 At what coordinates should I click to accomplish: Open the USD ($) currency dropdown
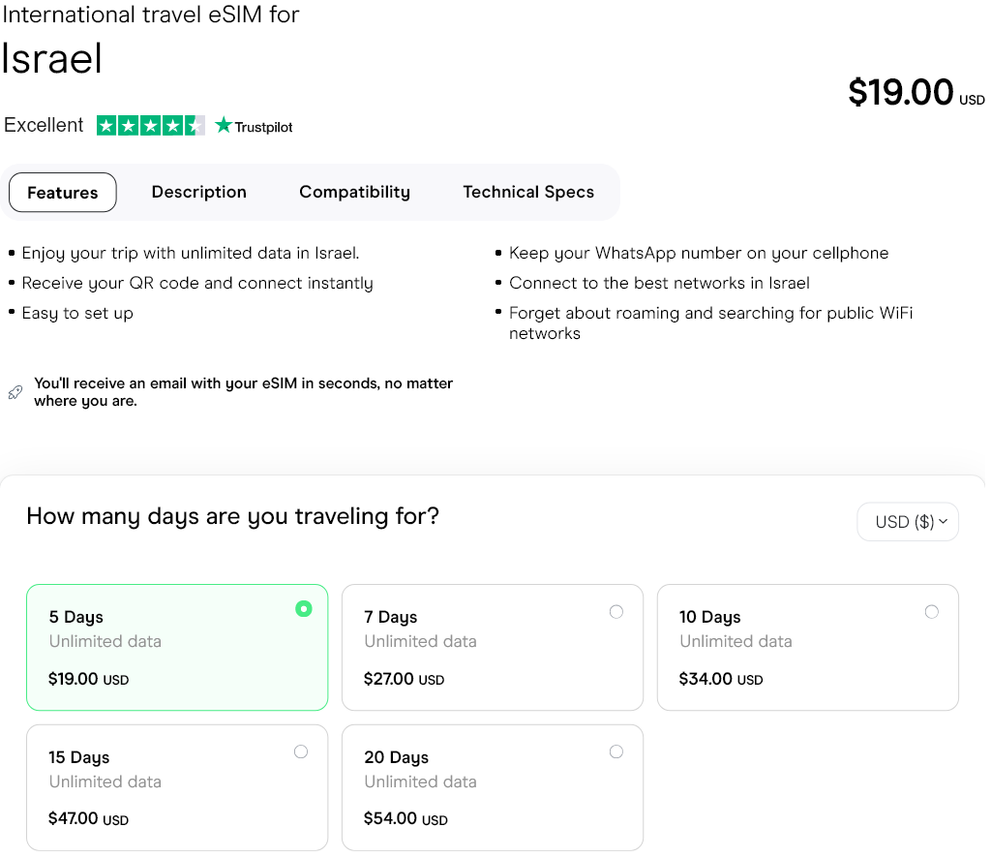(908, 522)
